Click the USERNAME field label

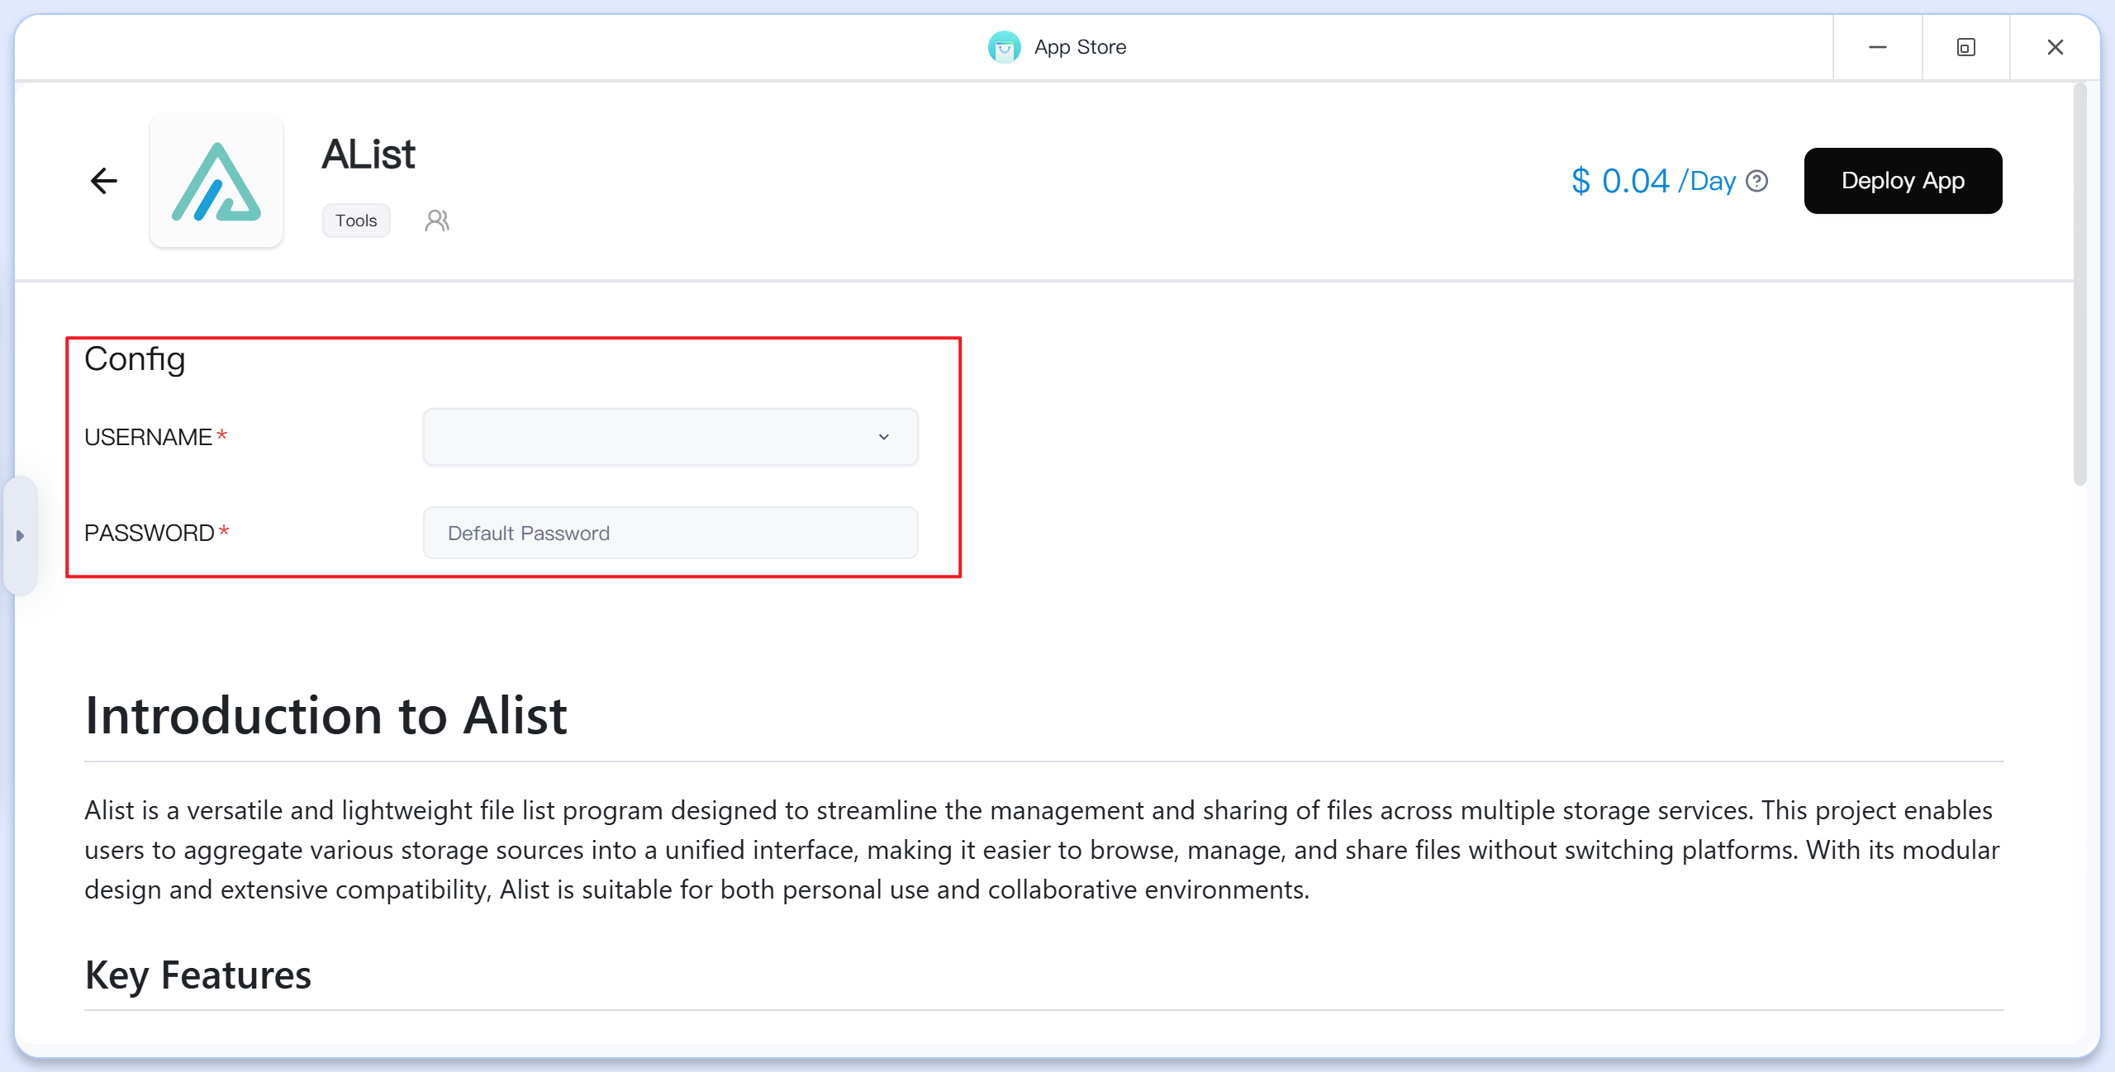click(149, 437)
